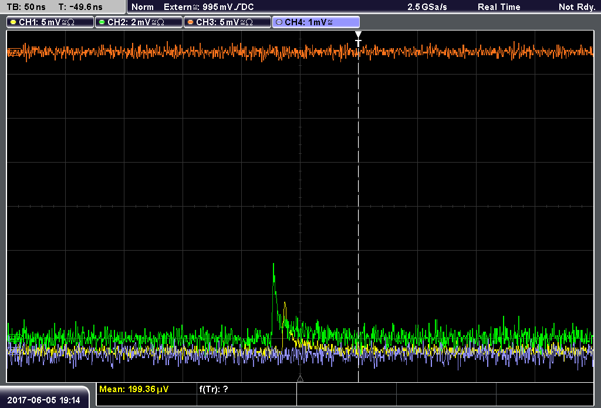This screenshot has width=601, height=408.
Task: Click the CH3 orange ground level marker
Action: coord(14,52)
